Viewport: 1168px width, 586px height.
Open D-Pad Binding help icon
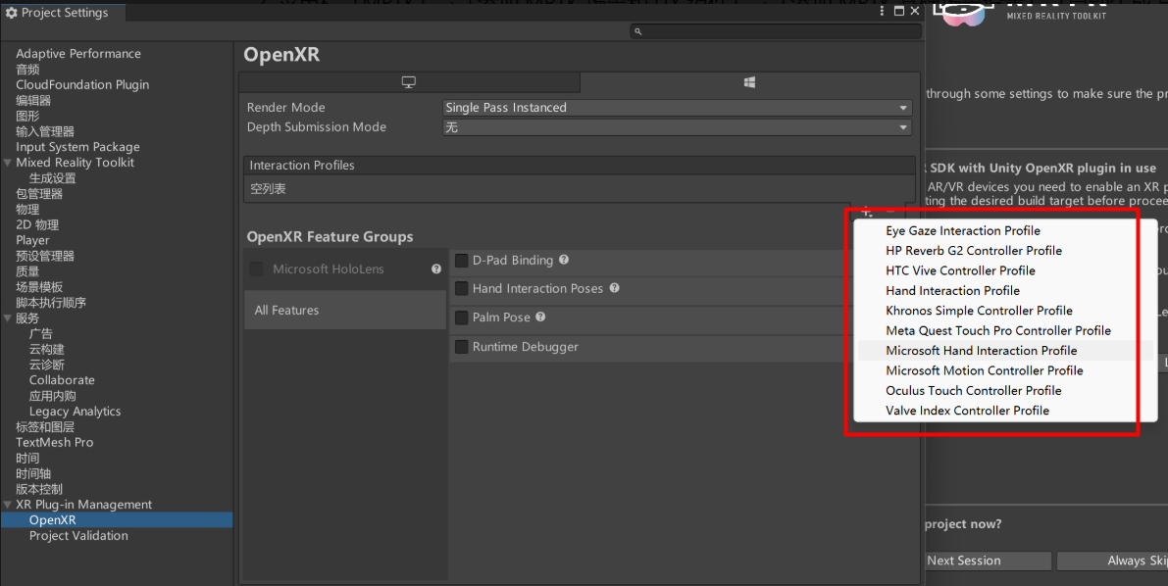pyautogui.click(x=564, y=260)
